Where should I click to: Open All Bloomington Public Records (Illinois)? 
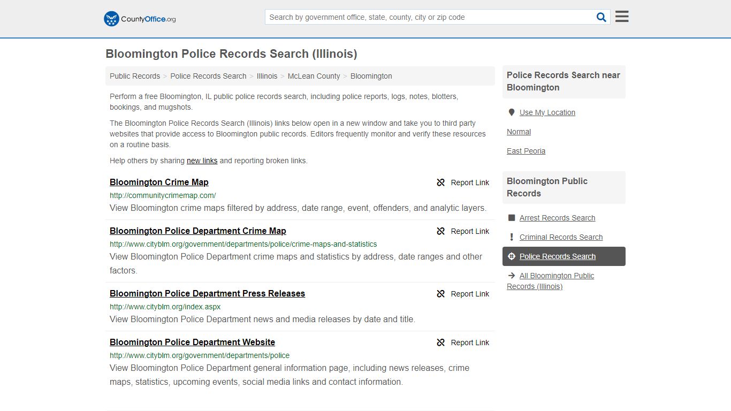click(551, 281)
